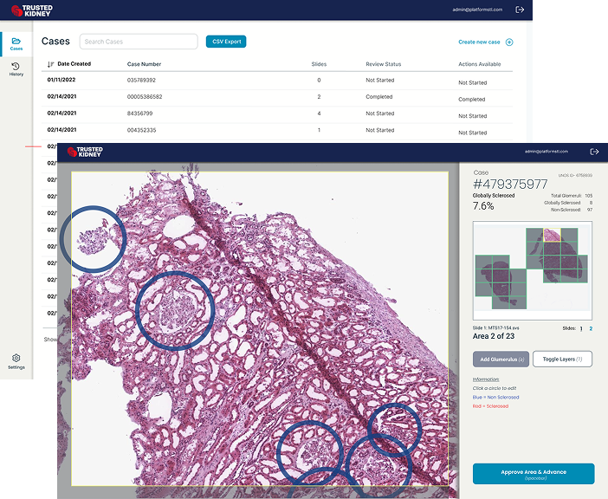Switch to slide 1 in Slides selector
Viewport: 608px width, 499px height.
point(581,329)
